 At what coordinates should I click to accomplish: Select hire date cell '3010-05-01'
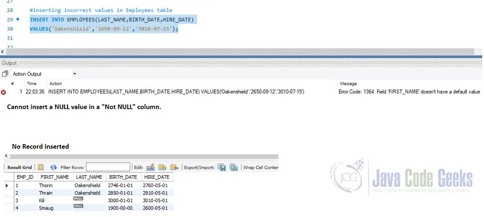coord(157,200)
